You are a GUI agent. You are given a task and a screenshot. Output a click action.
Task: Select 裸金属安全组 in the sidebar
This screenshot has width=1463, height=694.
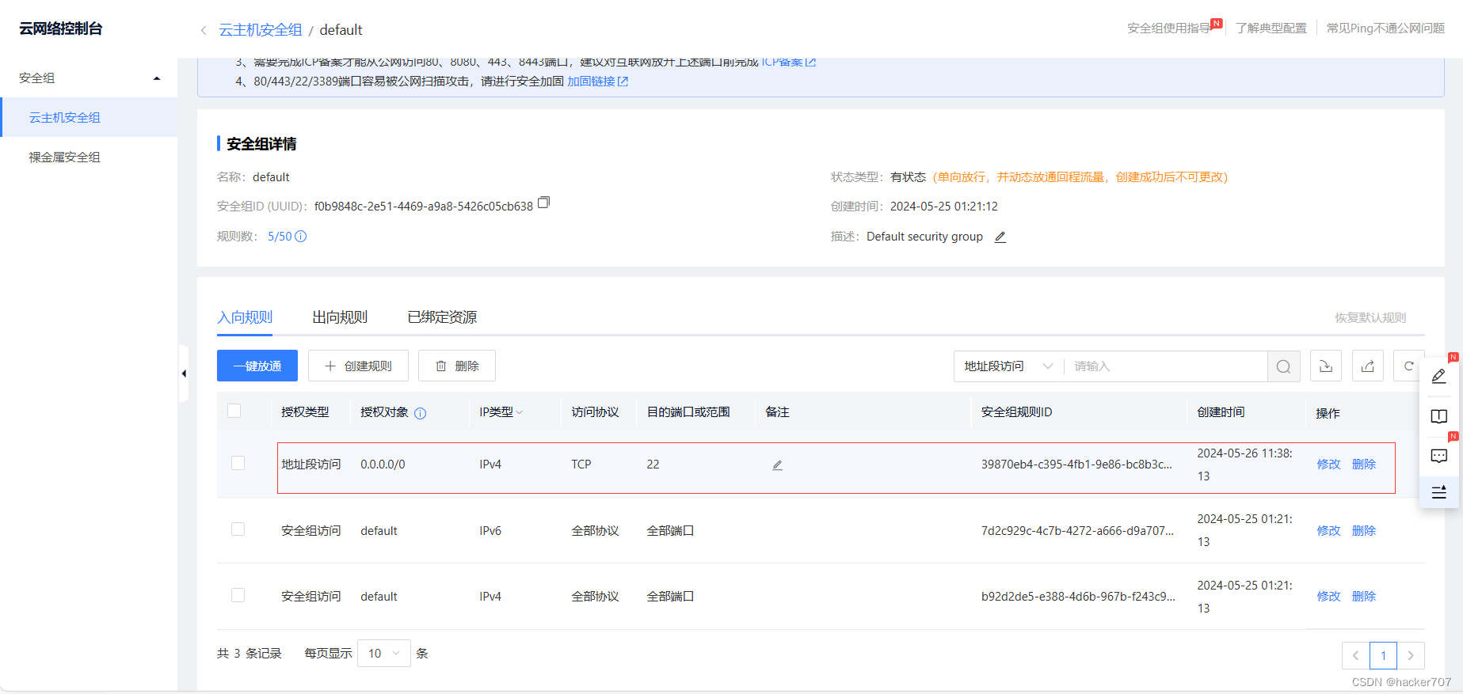(x=89, y=157)
